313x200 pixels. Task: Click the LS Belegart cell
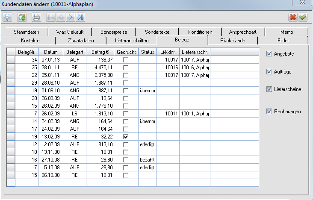75,114
